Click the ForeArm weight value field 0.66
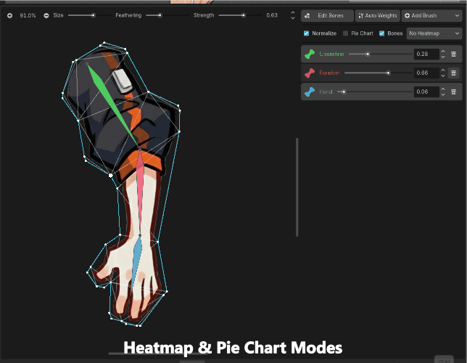 point(426,73)
